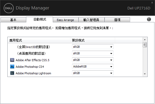Click scrollbar down arrow in application list
Screen dimensions: 155x104
pos(145,74)
